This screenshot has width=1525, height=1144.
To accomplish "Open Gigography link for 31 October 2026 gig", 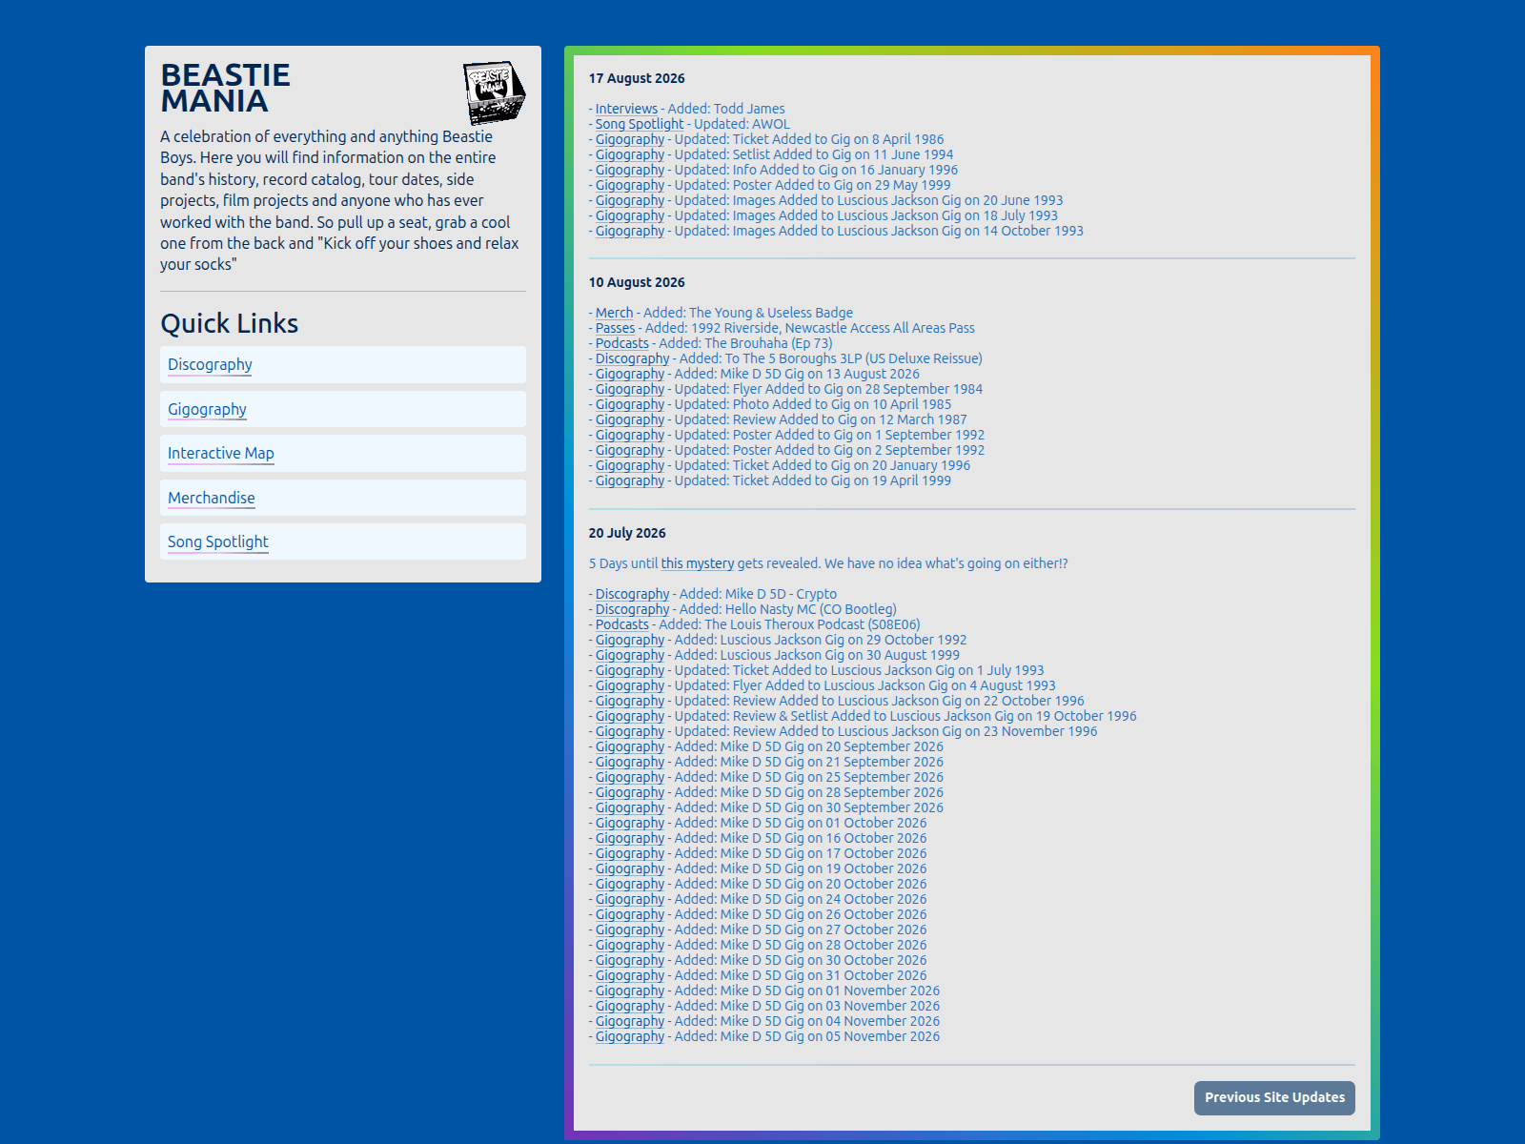I will click(x=630, y=975).
